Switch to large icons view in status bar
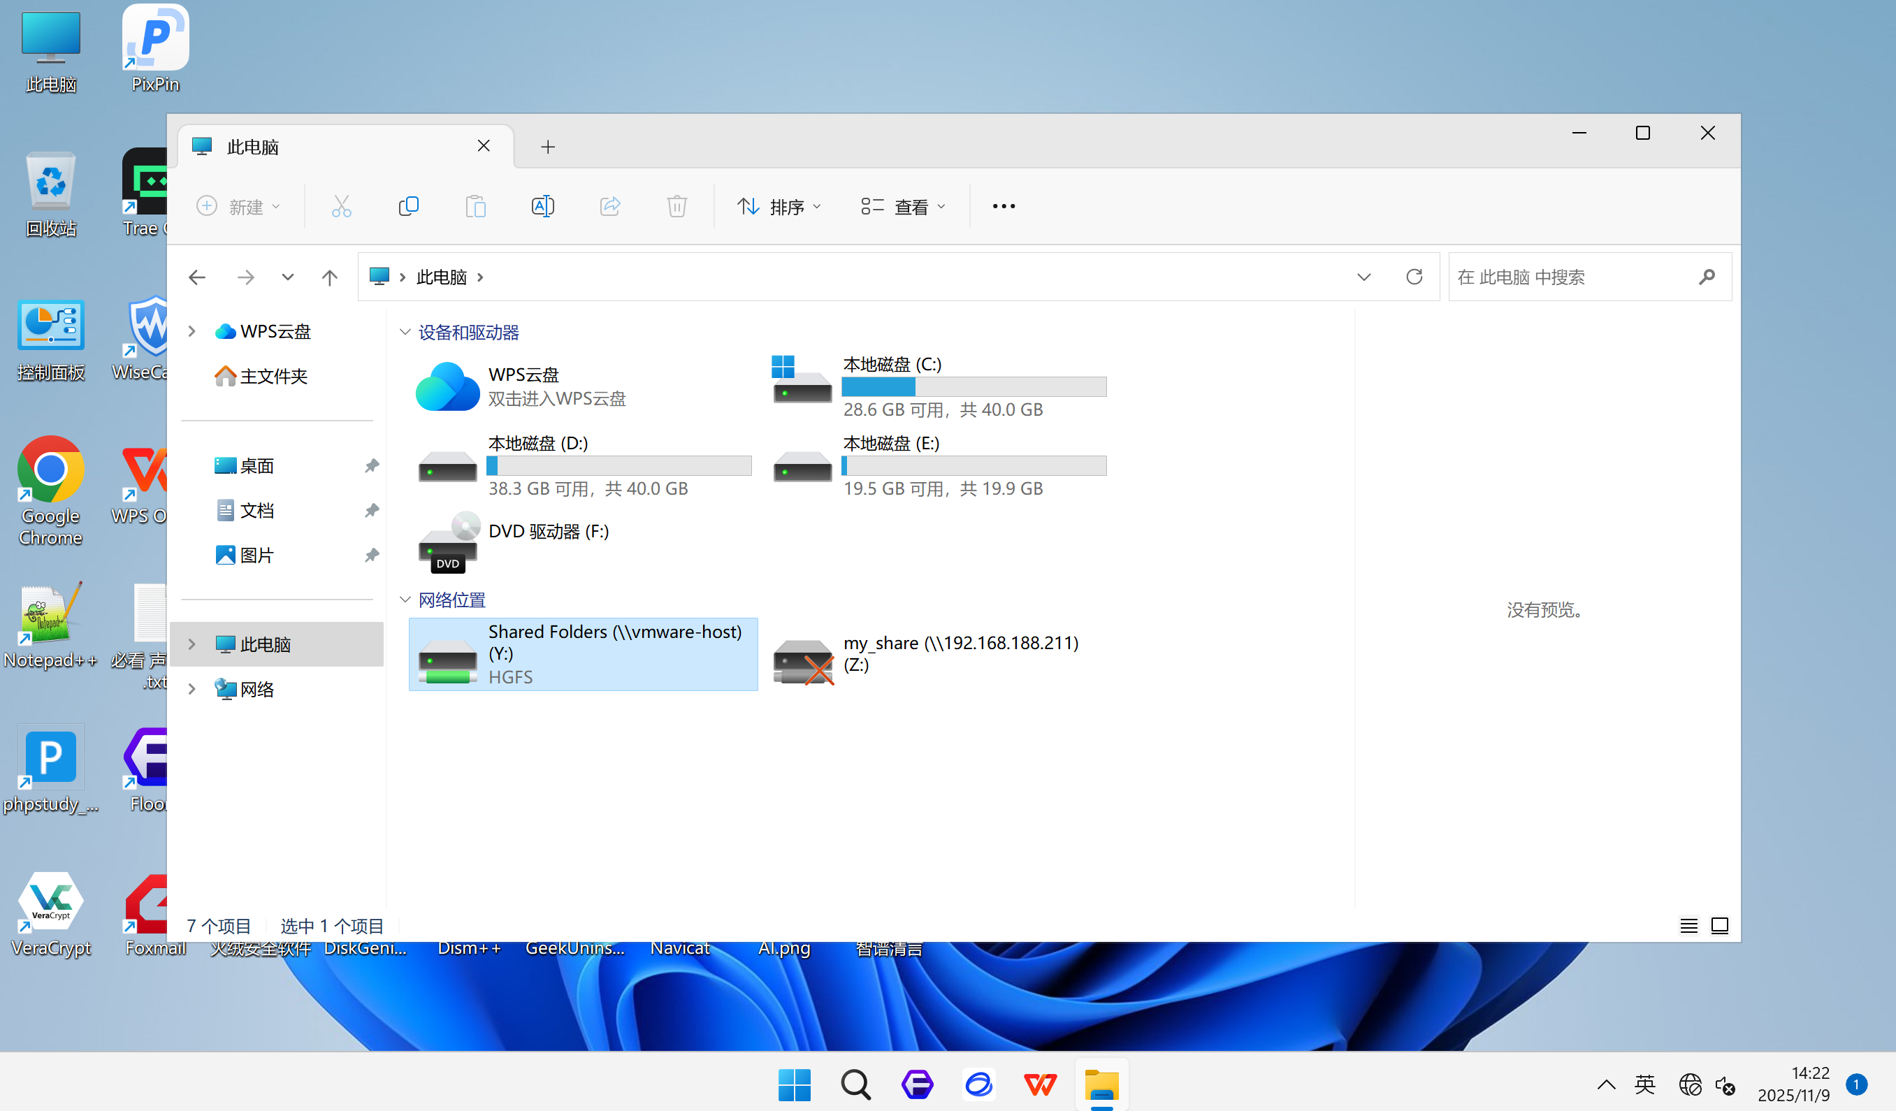 click(x=1719, y=925)
